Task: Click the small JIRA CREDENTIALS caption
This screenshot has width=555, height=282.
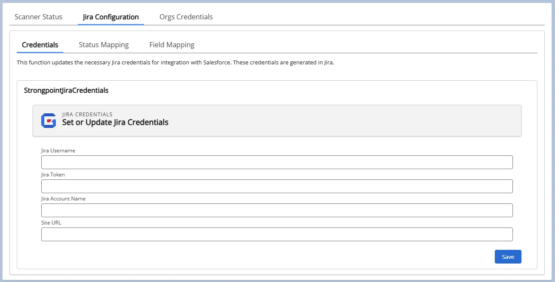Action: (x=87, y=115)
